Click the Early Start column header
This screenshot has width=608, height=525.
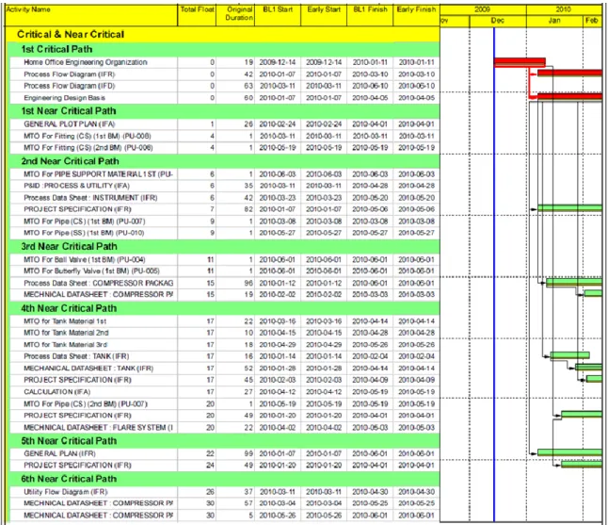(x=324, y=15)
